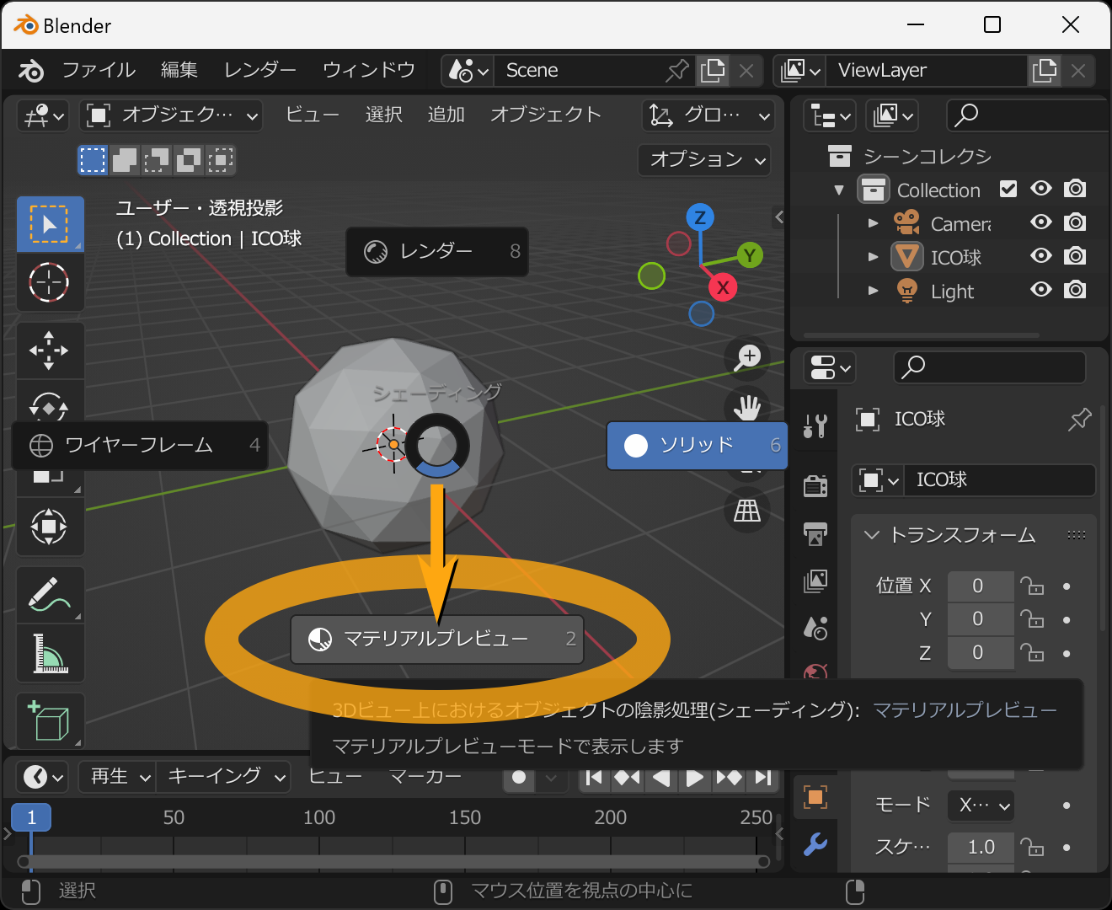Toggle perspective/orthographic grid icon
Viewport: 1112px width, 910px height.
tap(747, 510)
